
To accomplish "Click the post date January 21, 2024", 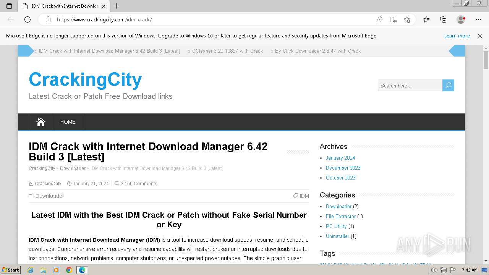I will coord(91,183).
